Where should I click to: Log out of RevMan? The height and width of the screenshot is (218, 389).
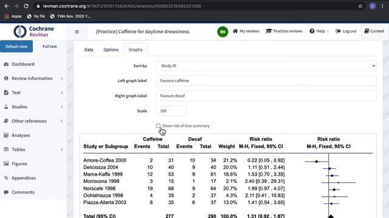click(x=346, y=31)
